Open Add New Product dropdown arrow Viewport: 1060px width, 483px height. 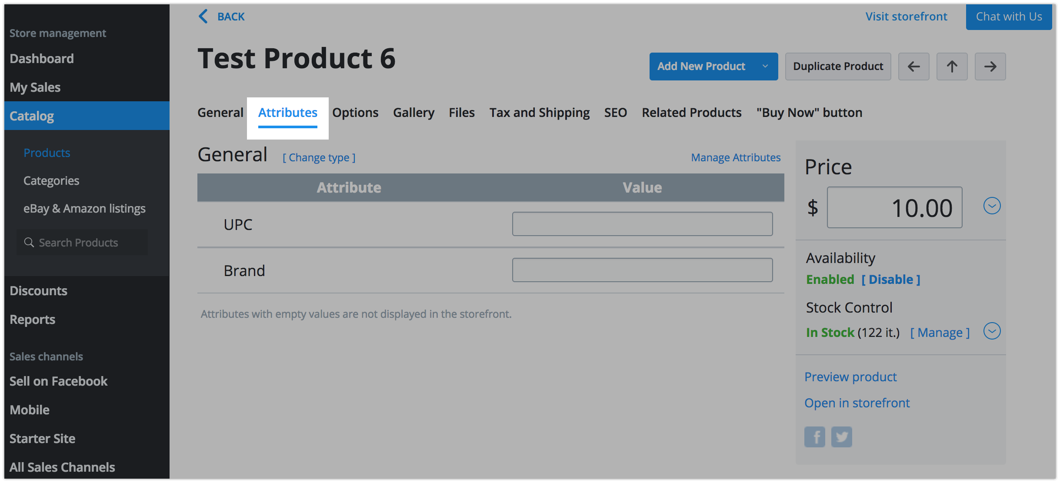765,67
